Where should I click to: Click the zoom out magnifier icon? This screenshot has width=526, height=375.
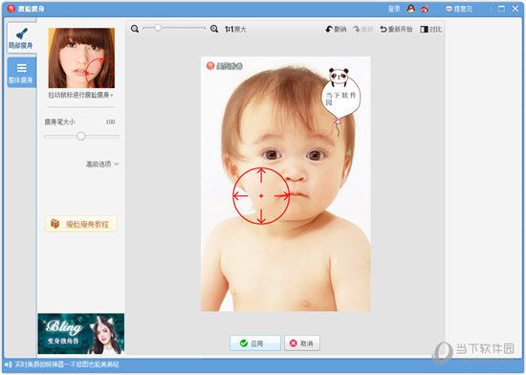[135, 29]
